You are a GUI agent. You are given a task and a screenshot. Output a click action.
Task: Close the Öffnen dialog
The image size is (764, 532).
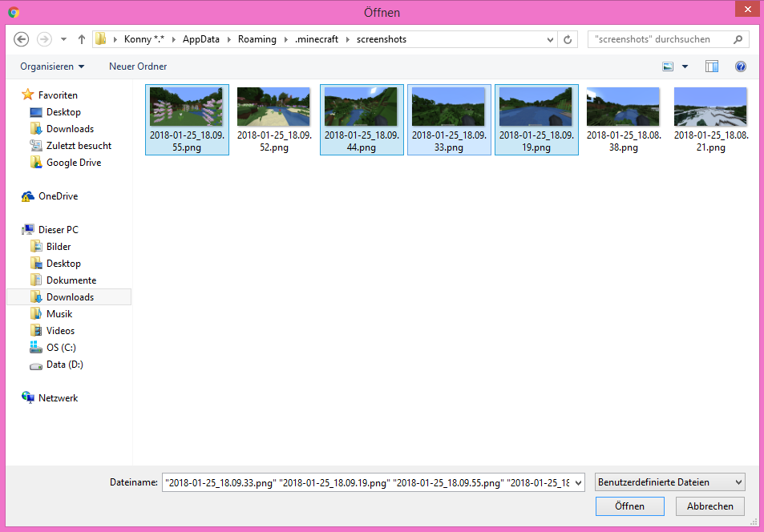tap(747, 10)
